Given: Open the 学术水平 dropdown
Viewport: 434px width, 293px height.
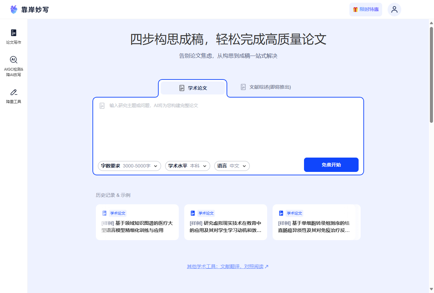Looking at the screenshot, I should (x=187, y=166).
